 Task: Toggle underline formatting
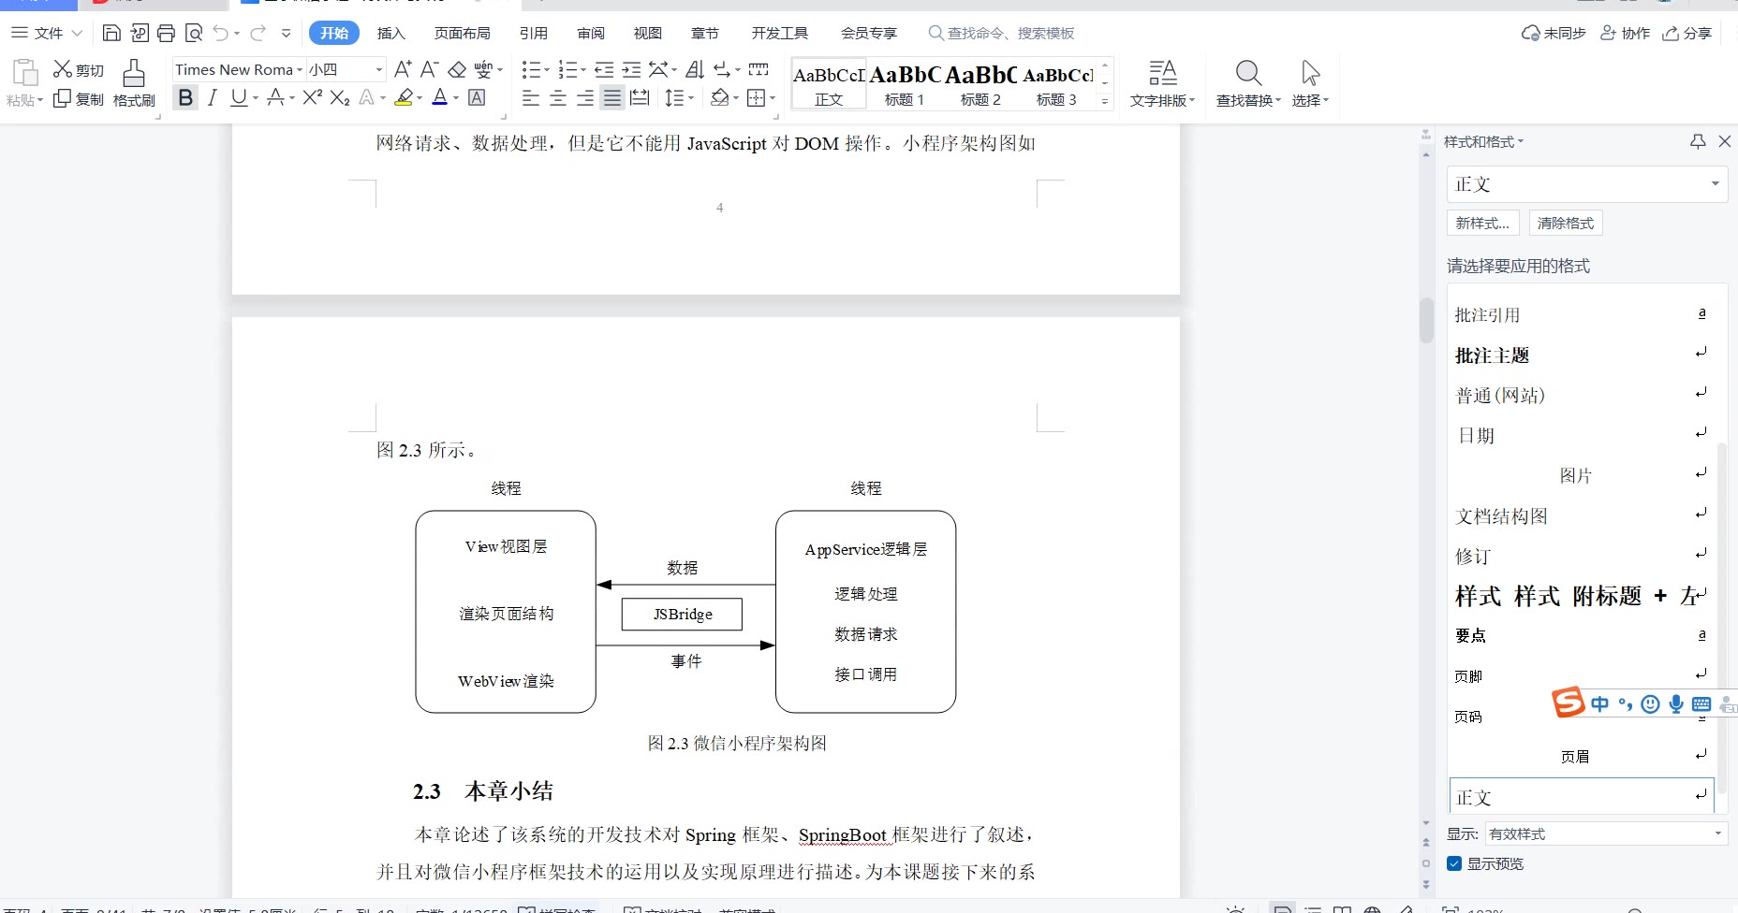(x=239, y=97)
